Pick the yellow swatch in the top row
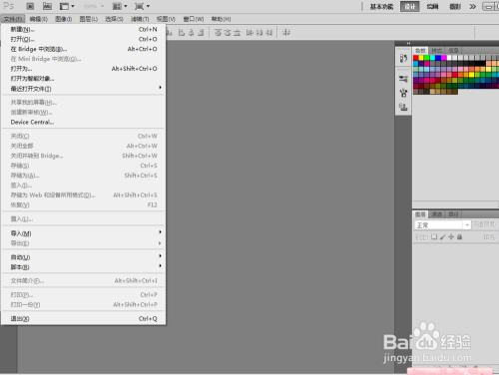Image resolution: width=499 pixels, height=375 pixels. (x=421, y=58)
